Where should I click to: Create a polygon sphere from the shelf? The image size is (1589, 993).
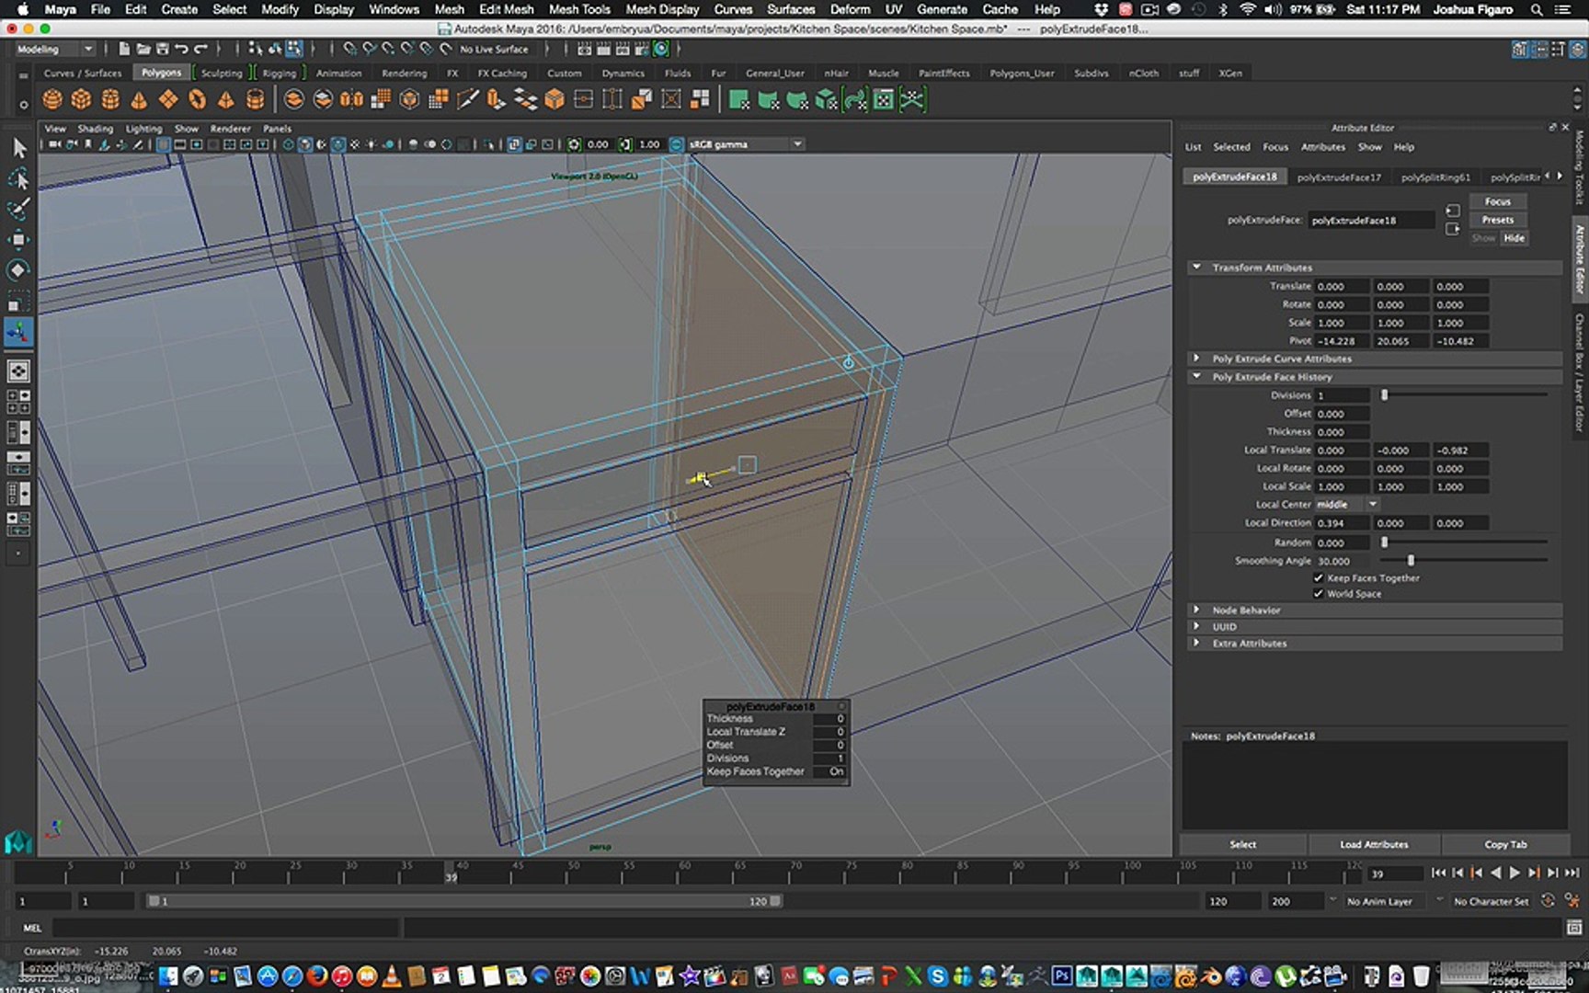tap(52, 99)
